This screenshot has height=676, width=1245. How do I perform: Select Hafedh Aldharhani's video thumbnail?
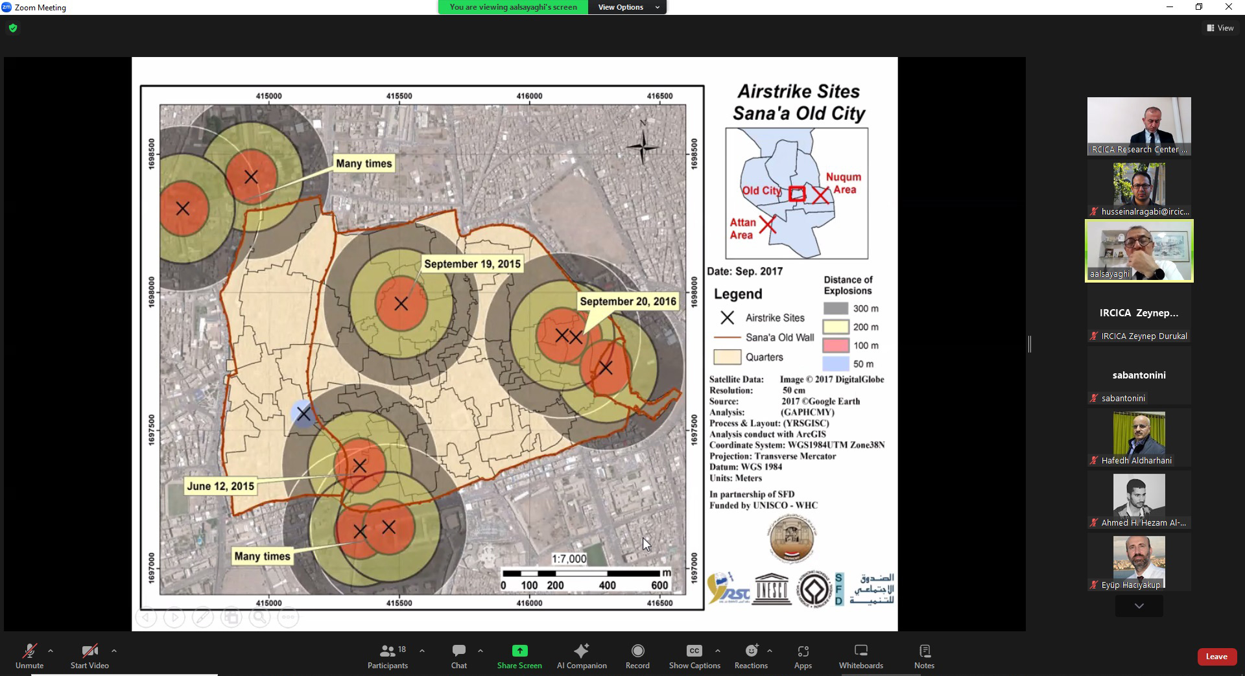point(1139,437)
